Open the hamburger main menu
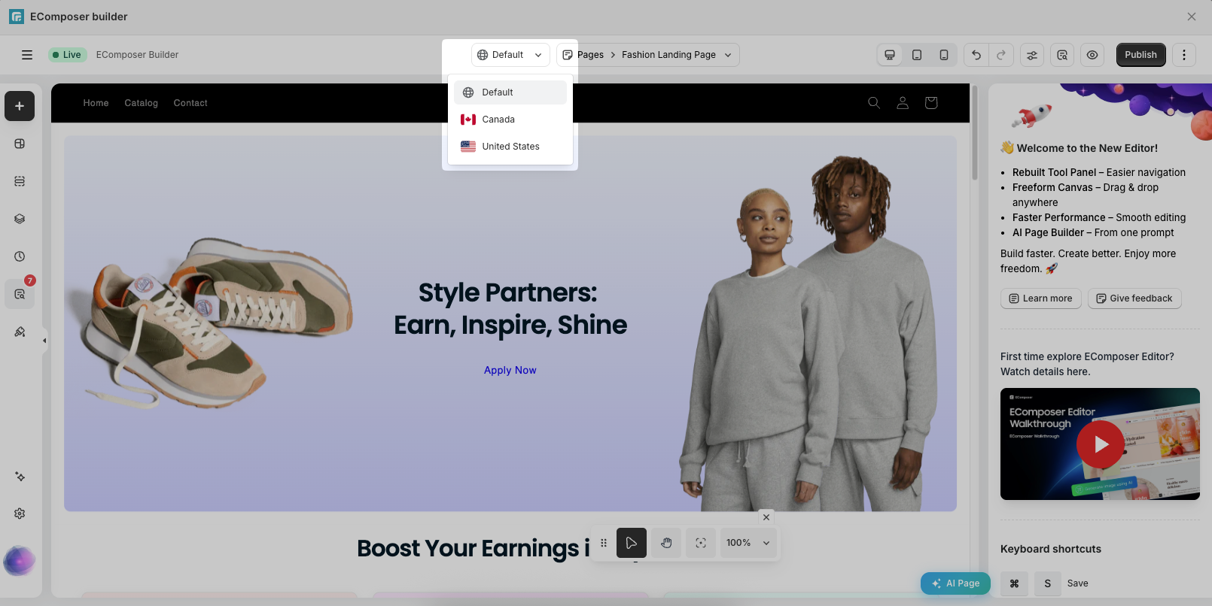1212x606 pixels. pos(27,55)
